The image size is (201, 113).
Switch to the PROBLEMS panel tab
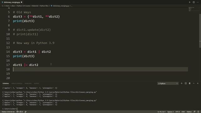coord(28,83)
